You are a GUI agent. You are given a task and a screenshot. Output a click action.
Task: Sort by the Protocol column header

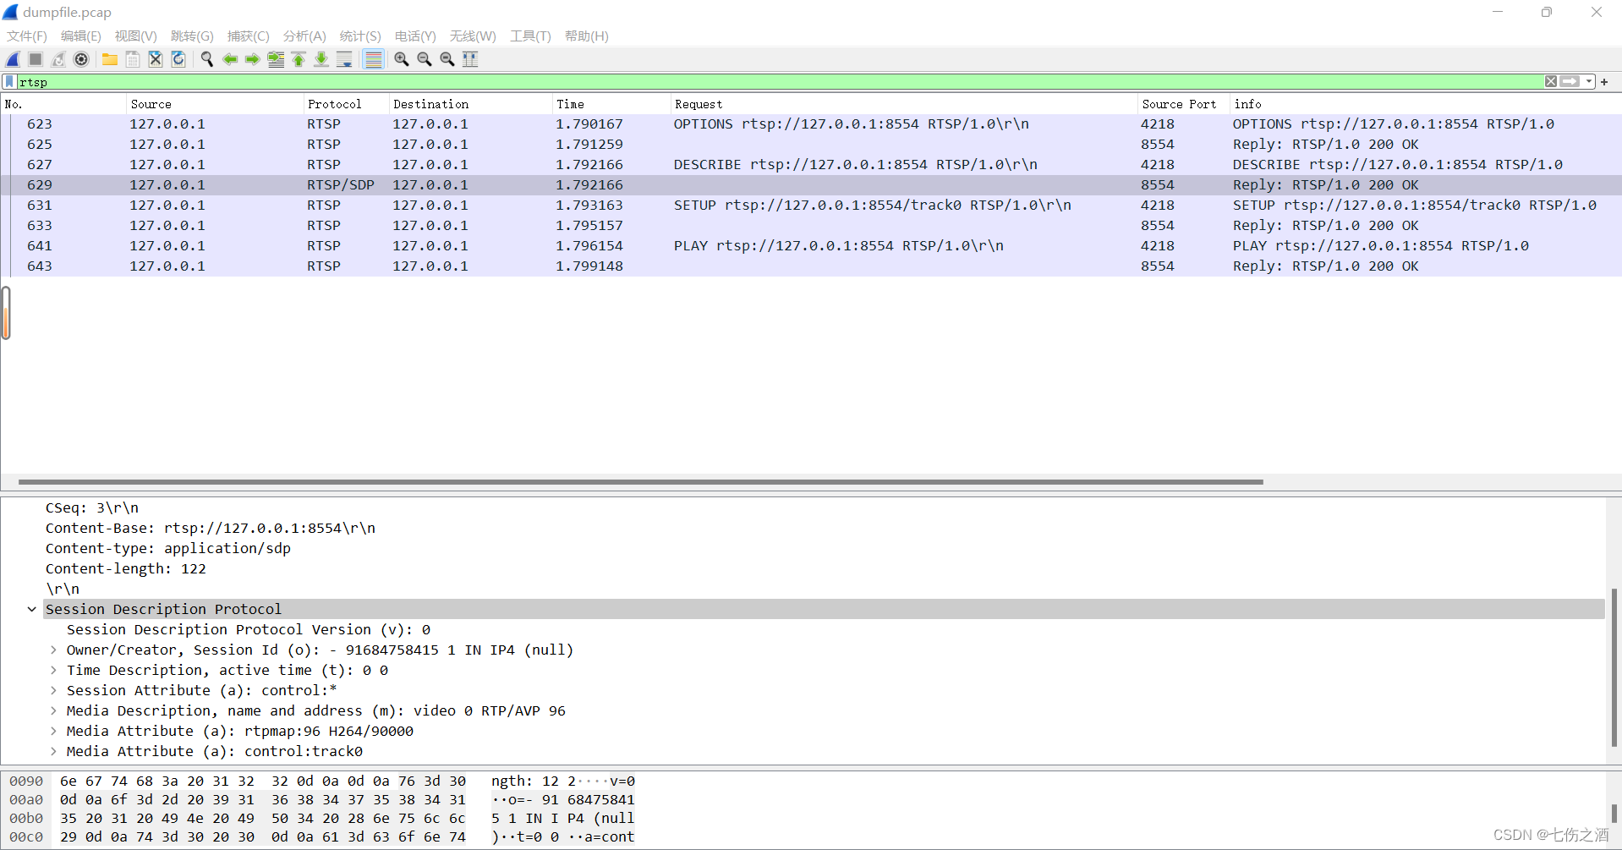347,104
